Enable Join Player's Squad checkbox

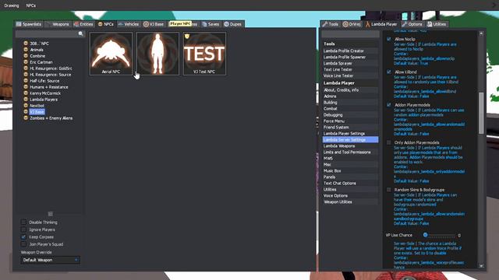23,244
